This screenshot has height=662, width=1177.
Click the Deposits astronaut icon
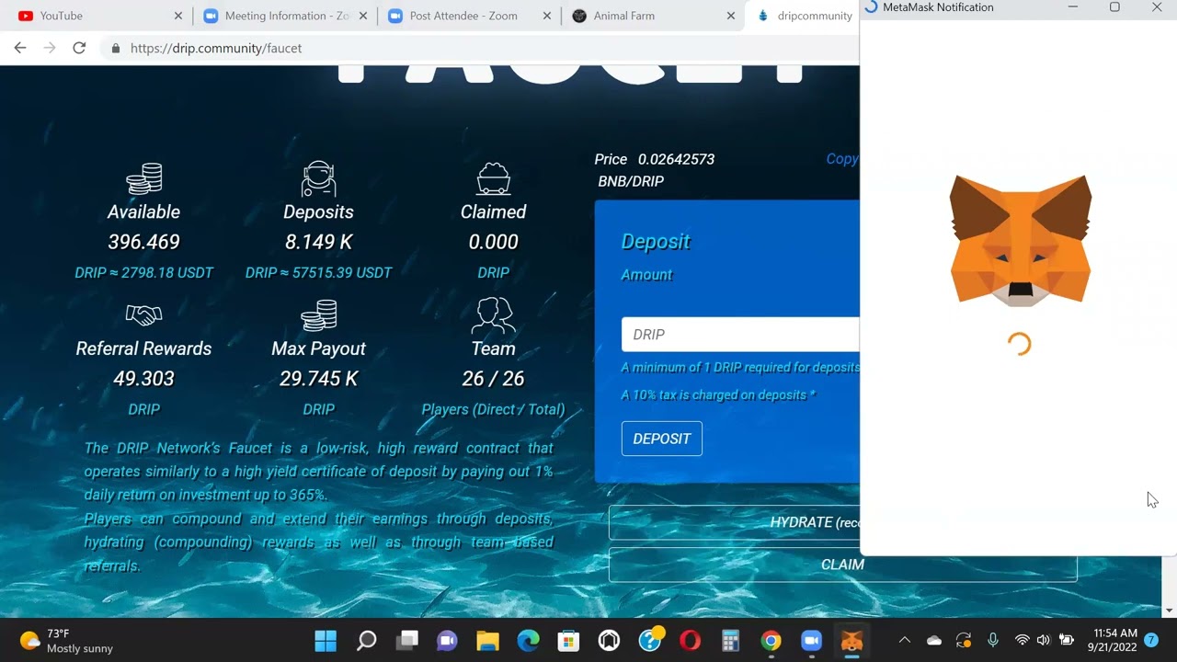[318, 178]
